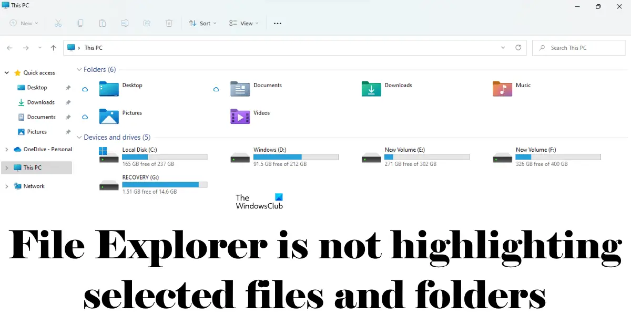
Task: Open the Sort dropdown menu
Action: 202,23
